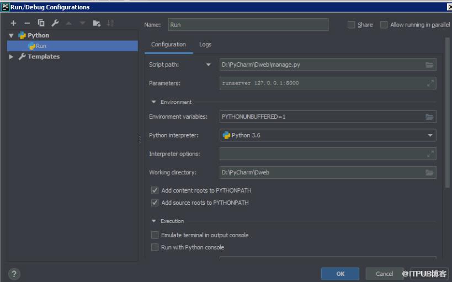Click the OK button

(340, 274)
